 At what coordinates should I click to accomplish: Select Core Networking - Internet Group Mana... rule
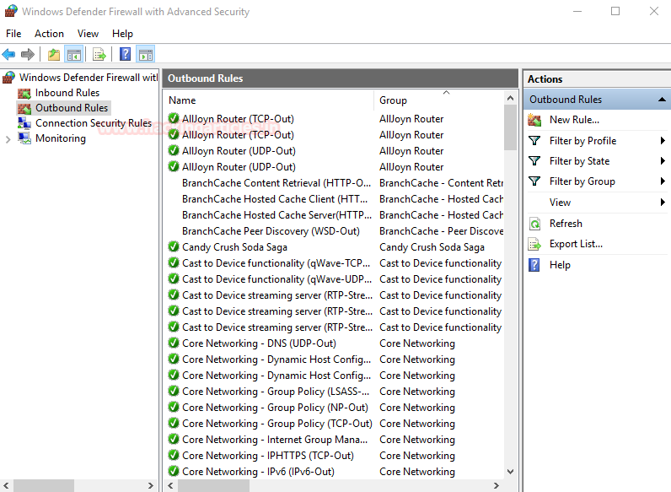(x=275, y=440)
